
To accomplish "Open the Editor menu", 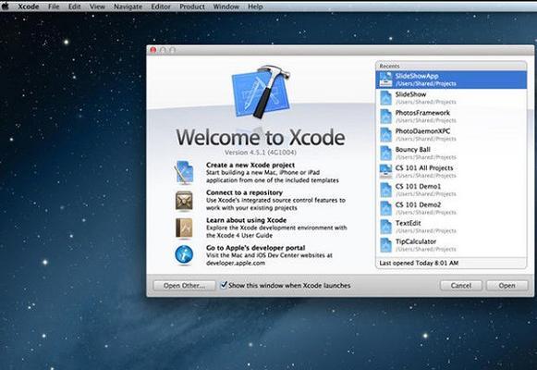I will tap(161, 6).
